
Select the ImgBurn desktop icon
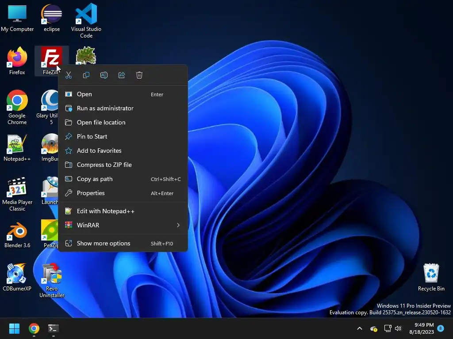click(50, 147)
